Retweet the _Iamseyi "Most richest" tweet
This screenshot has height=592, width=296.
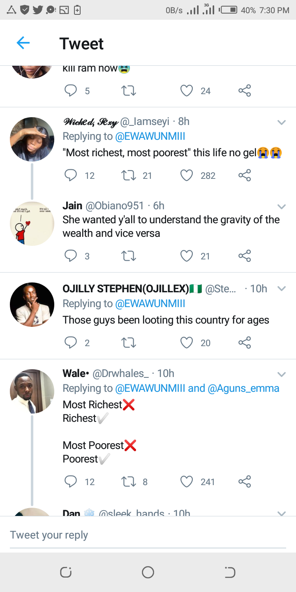point(129,176)
